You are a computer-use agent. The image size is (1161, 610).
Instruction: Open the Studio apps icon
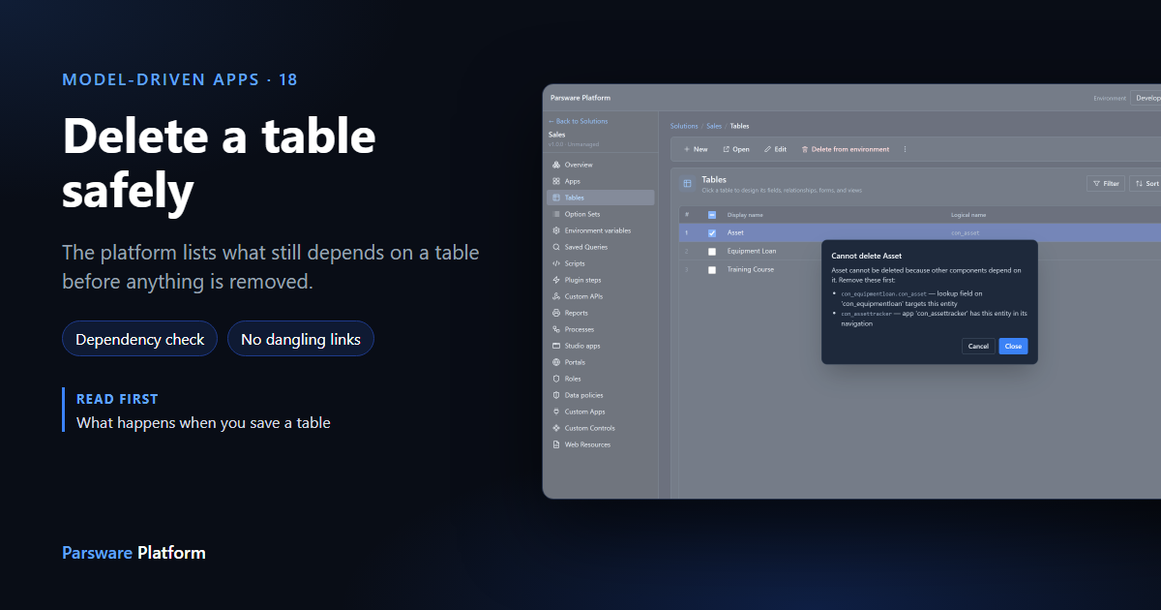(556, 346)
